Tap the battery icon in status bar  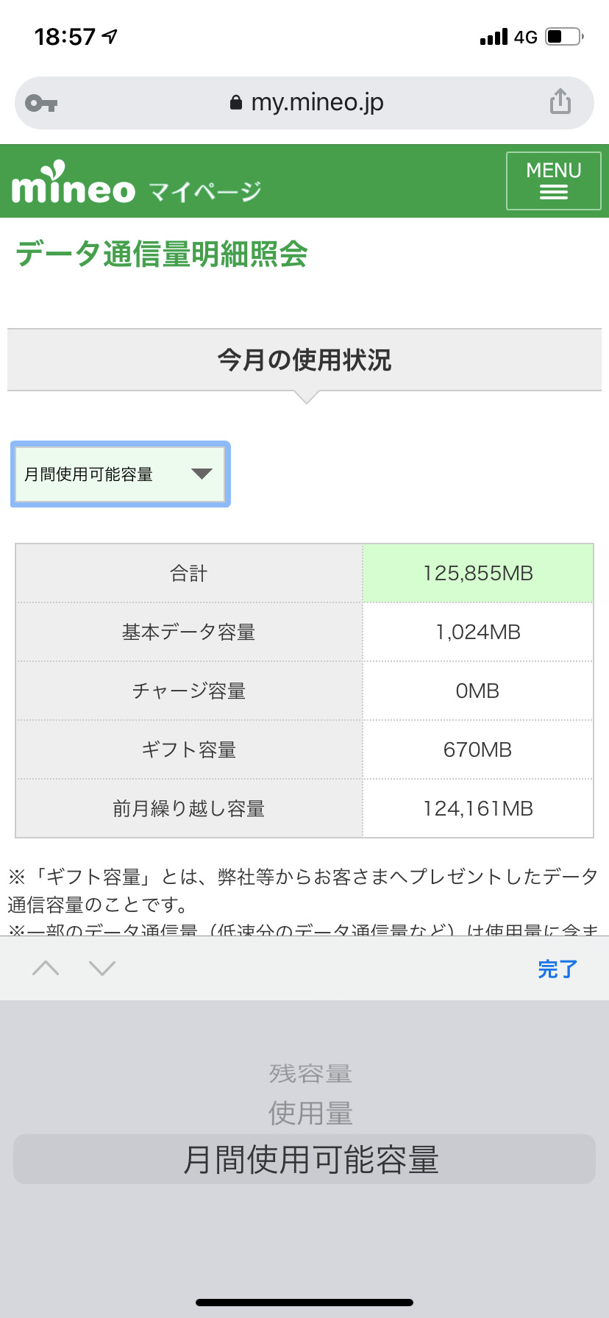(564, 37)
